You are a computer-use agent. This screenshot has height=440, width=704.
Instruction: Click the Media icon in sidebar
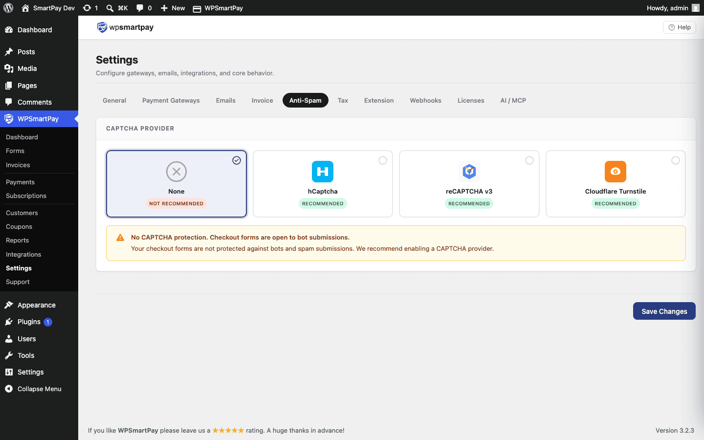click(x=9, y=68)
